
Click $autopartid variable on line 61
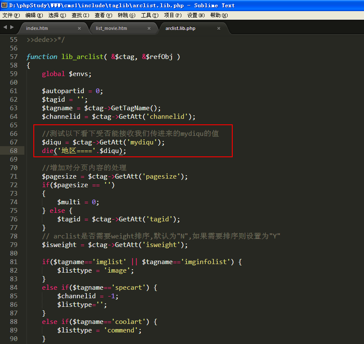pyautogui.click(x=63, y=91)
